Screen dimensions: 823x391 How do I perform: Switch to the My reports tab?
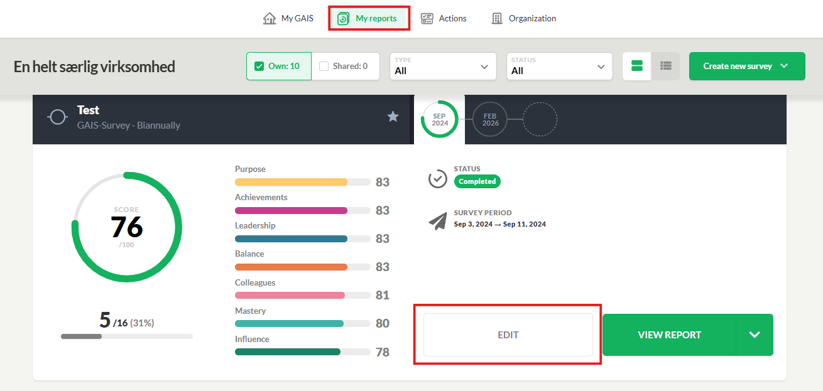369,18
